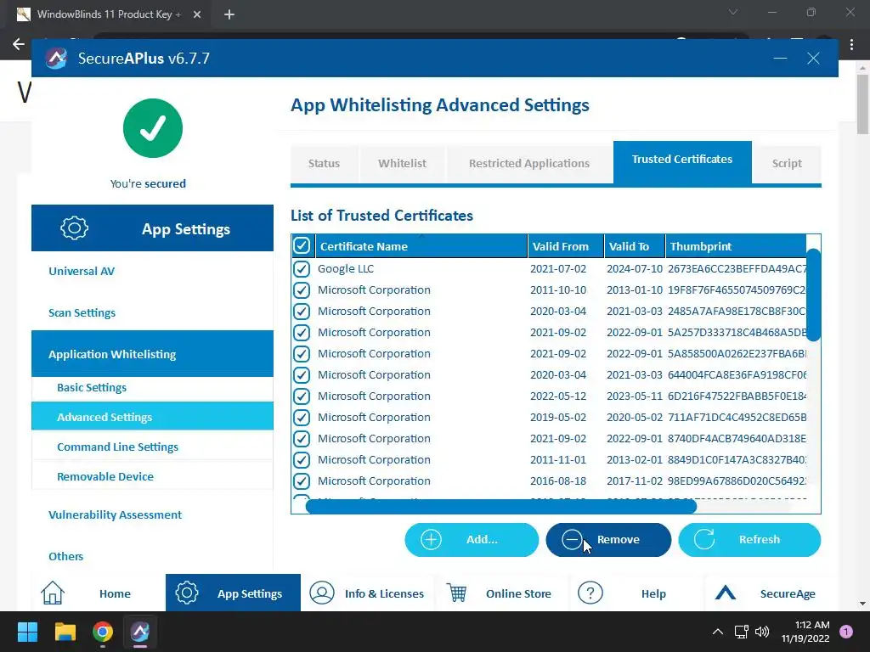Sort by Thumbprint column header
The height and width of the screenshot is (652, 870).
pyautogui.click(x=737, y=246)
